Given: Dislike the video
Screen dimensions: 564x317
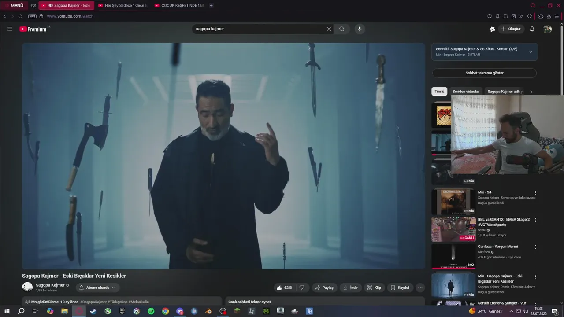Looking at the screenshot, I should [302, 288].
